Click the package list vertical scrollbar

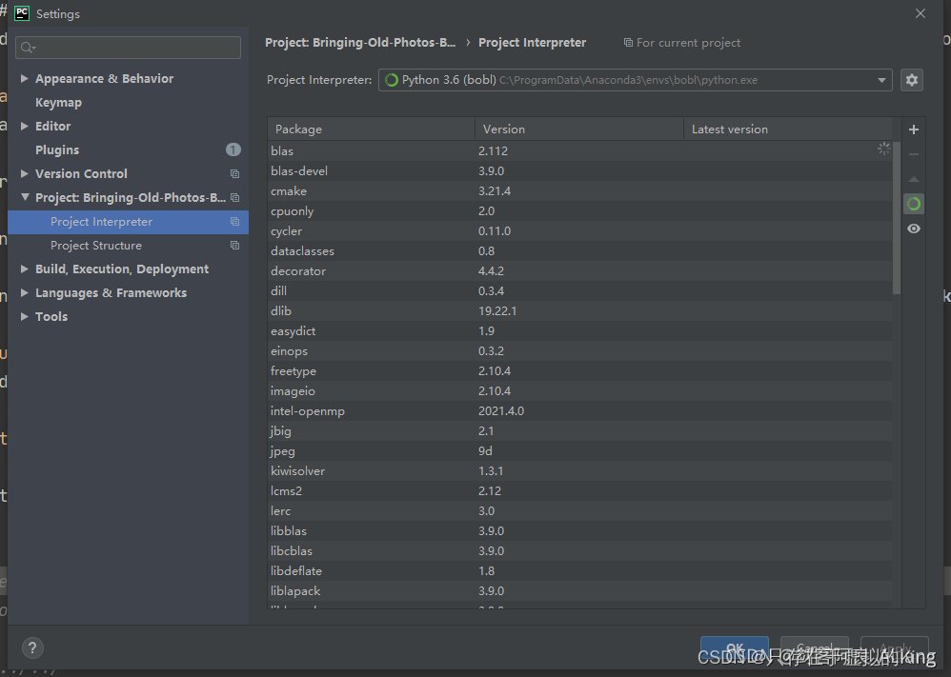[x=897, y=218]
